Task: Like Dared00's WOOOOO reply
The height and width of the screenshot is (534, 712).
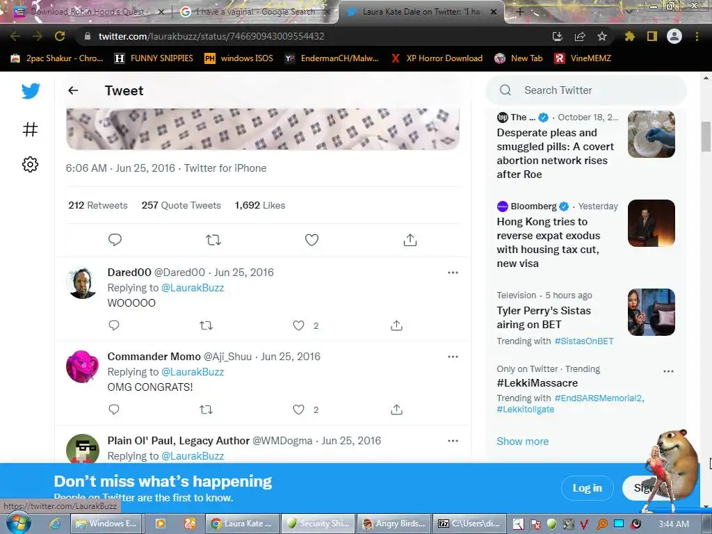Action: coord(298,325)
